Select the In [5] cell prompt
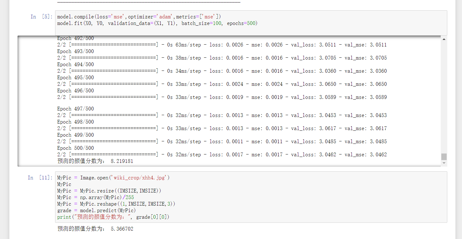This screenshot has width=462, height=239. (41, 17)
